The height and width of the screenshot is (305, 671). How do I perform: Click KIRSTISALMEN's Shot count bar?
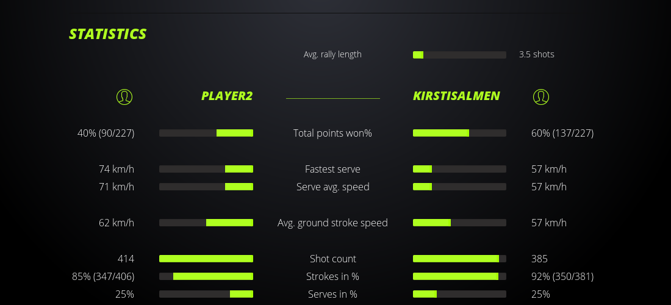click(x=459, y=259)
